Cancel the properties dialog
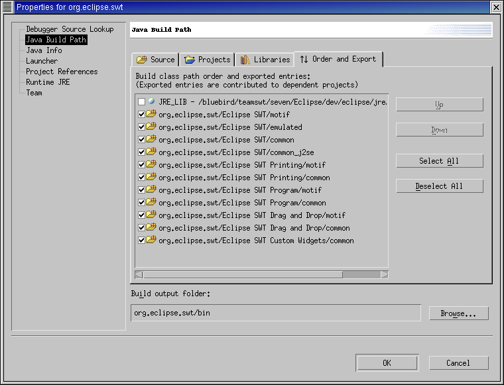The height and width of the screenshot is (385, 504). point(459,363)
